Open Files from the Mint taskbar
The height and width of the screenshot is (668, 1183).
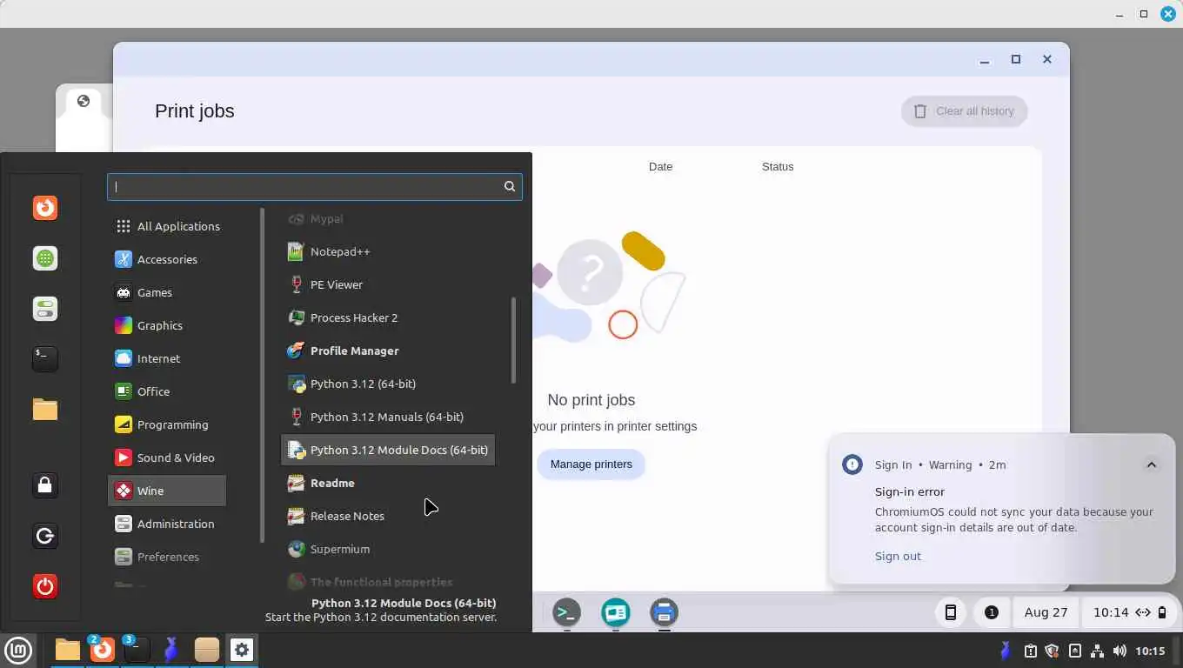pos(68,650)
